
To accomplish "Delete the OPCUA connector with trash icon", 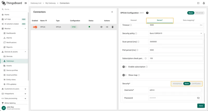I will [113, 27].
